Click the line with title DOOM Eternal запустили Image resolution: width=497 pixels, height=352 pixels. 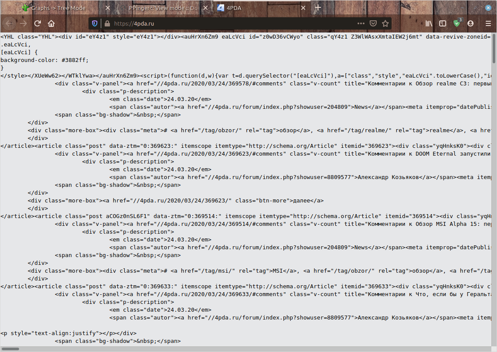coord(273,154)
